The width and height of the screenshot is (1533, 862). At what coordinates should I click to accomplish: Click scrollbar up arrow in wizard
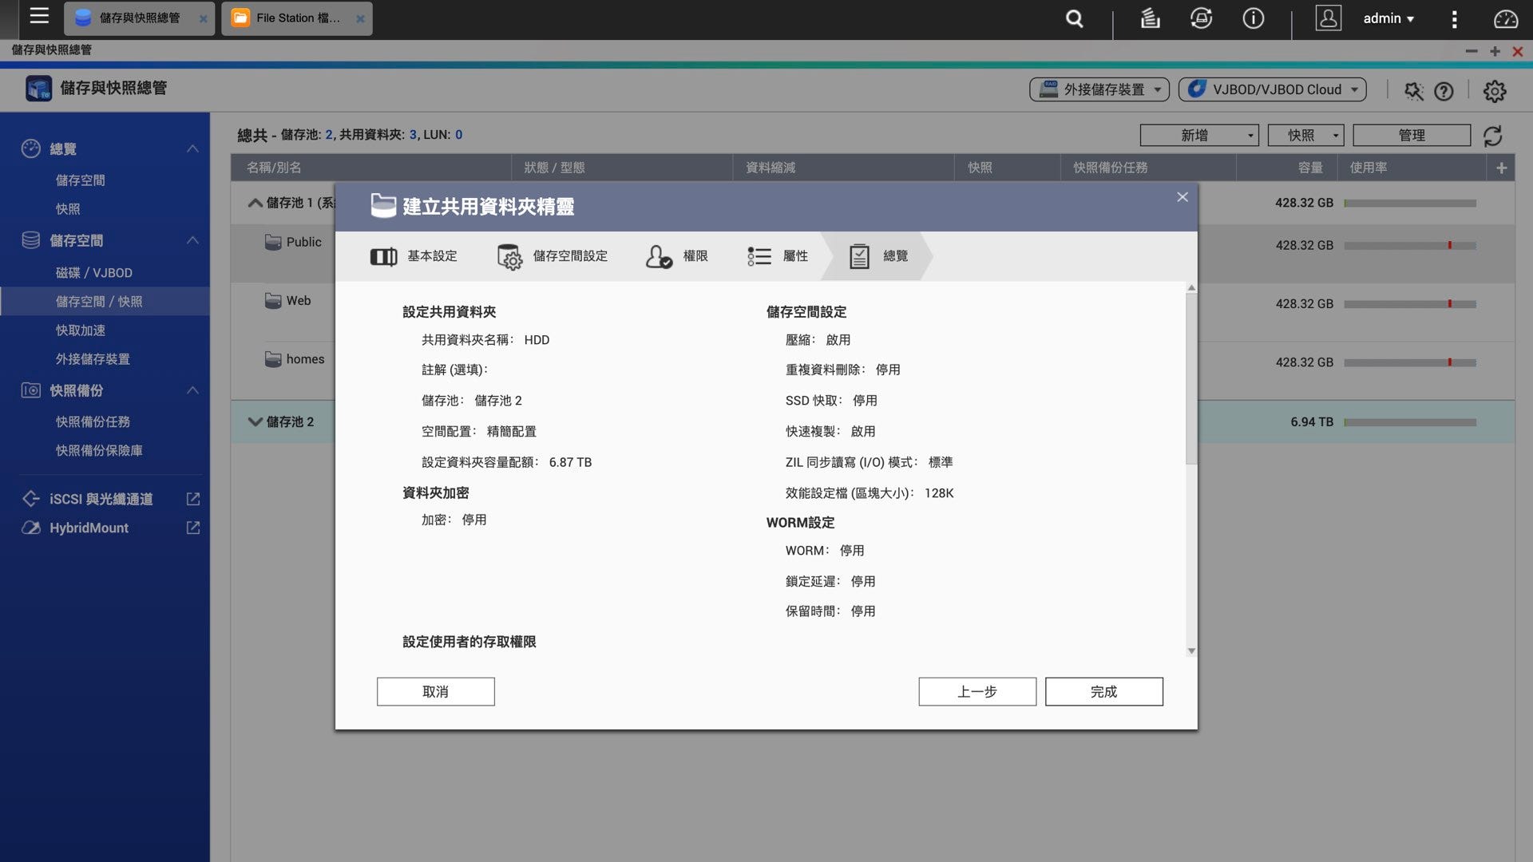(1191, 287)
